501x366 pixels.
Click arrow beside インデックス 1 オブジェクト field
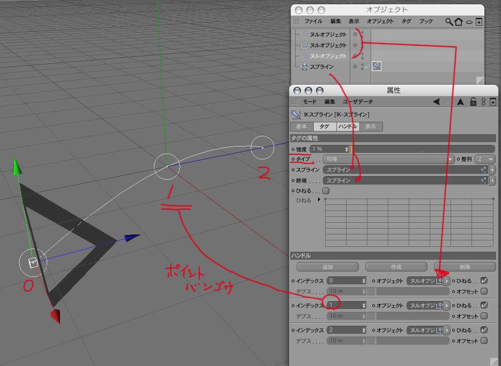(x=447, y=305)
